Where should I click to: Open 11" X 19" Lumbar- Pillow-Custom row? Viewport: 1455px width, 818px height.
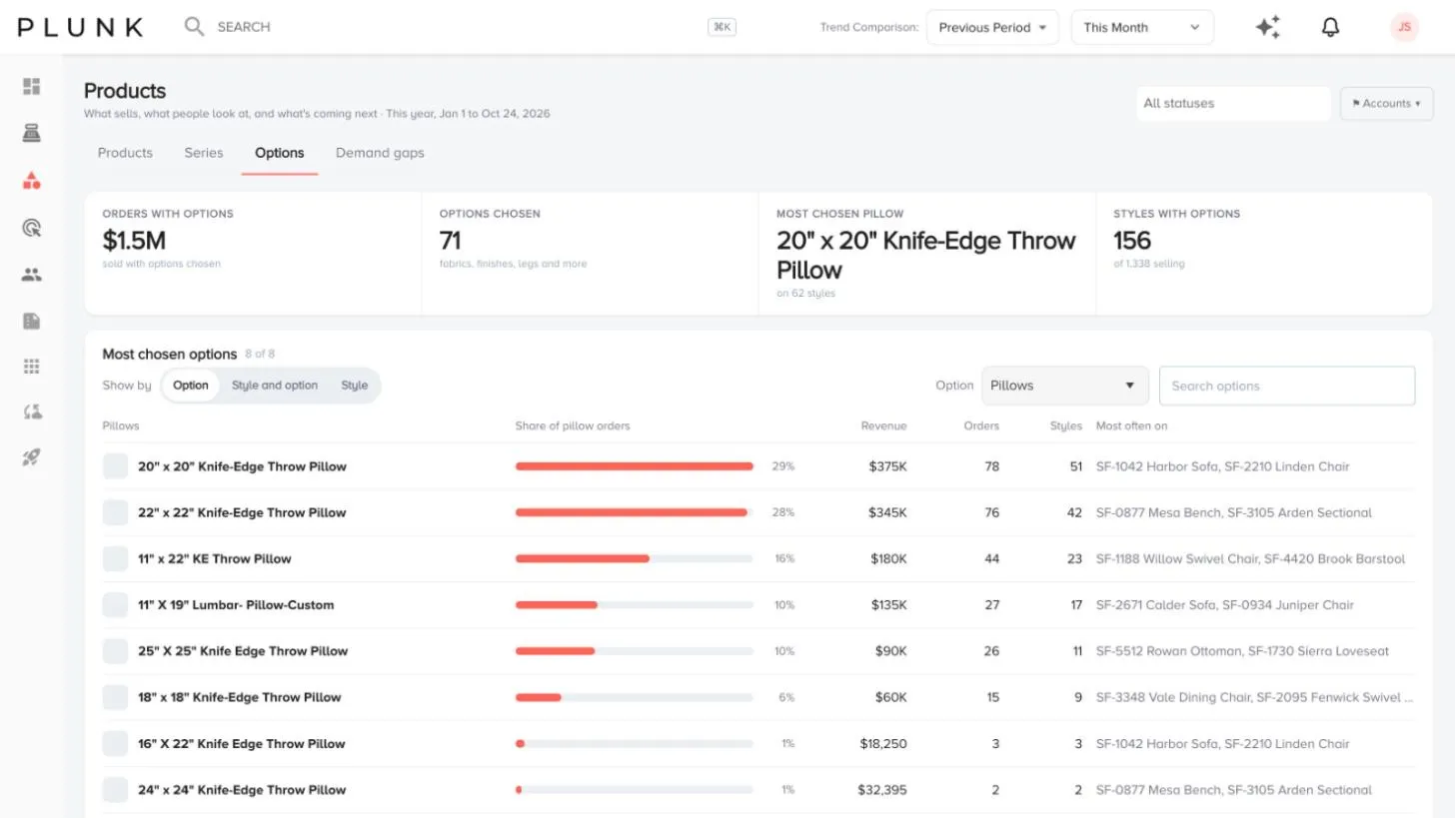pos(758,604)
